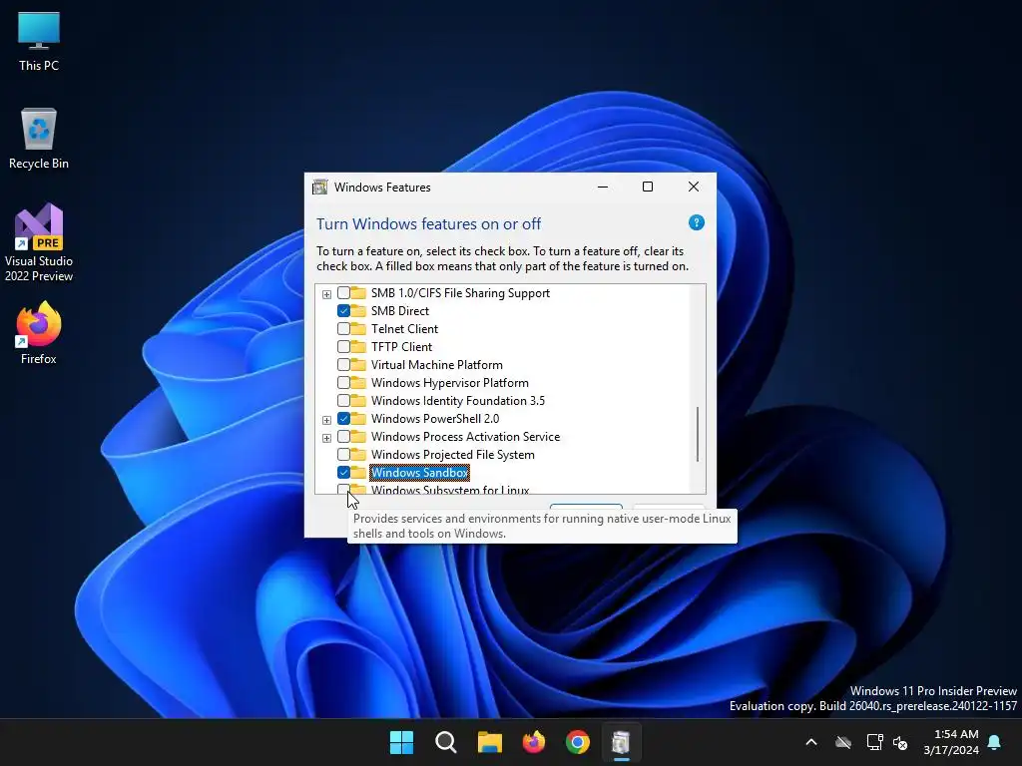Minimize the Windows Features window

(603, 187)
